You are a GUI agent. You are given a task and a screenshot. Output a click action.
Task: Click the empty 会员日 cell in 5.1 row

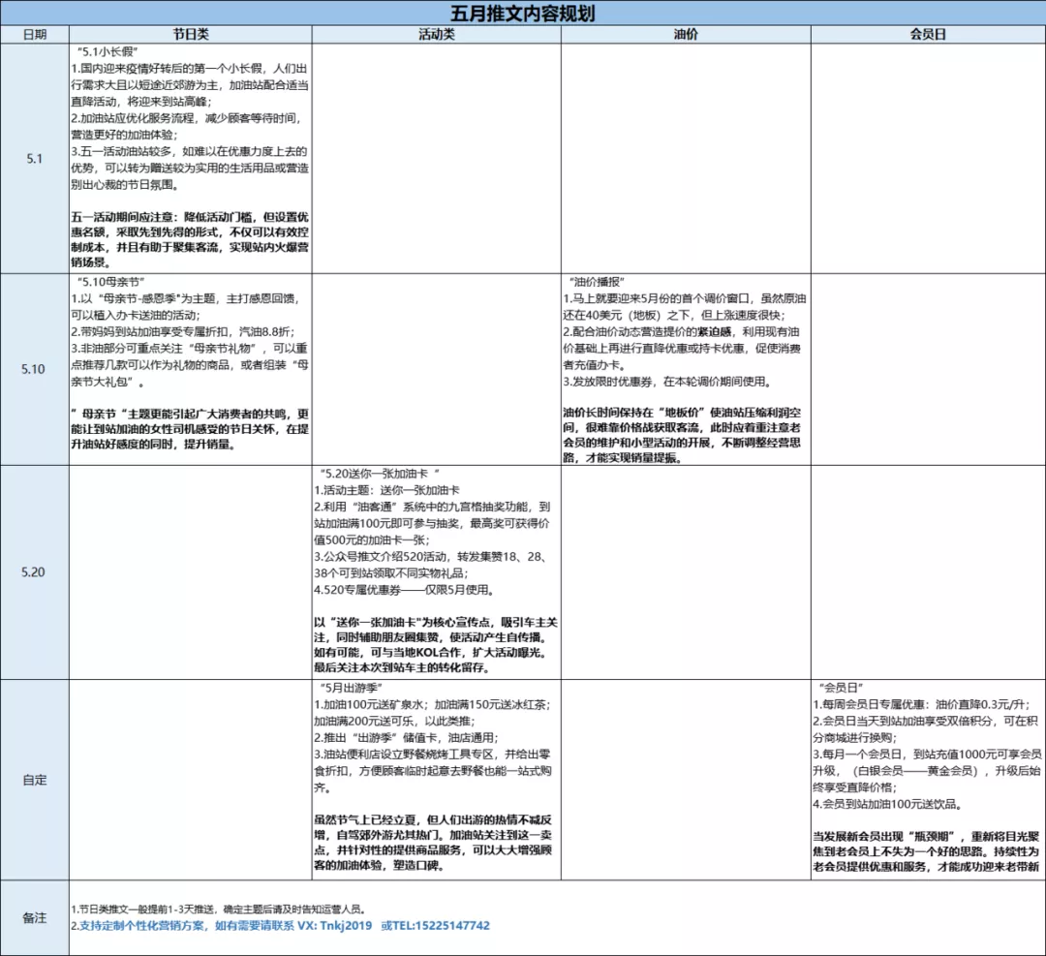[x=927, y=158]
